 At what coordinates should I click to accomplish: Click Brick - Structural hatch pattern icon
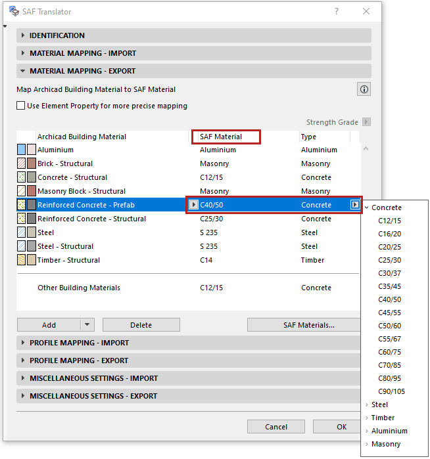point(22,164)
